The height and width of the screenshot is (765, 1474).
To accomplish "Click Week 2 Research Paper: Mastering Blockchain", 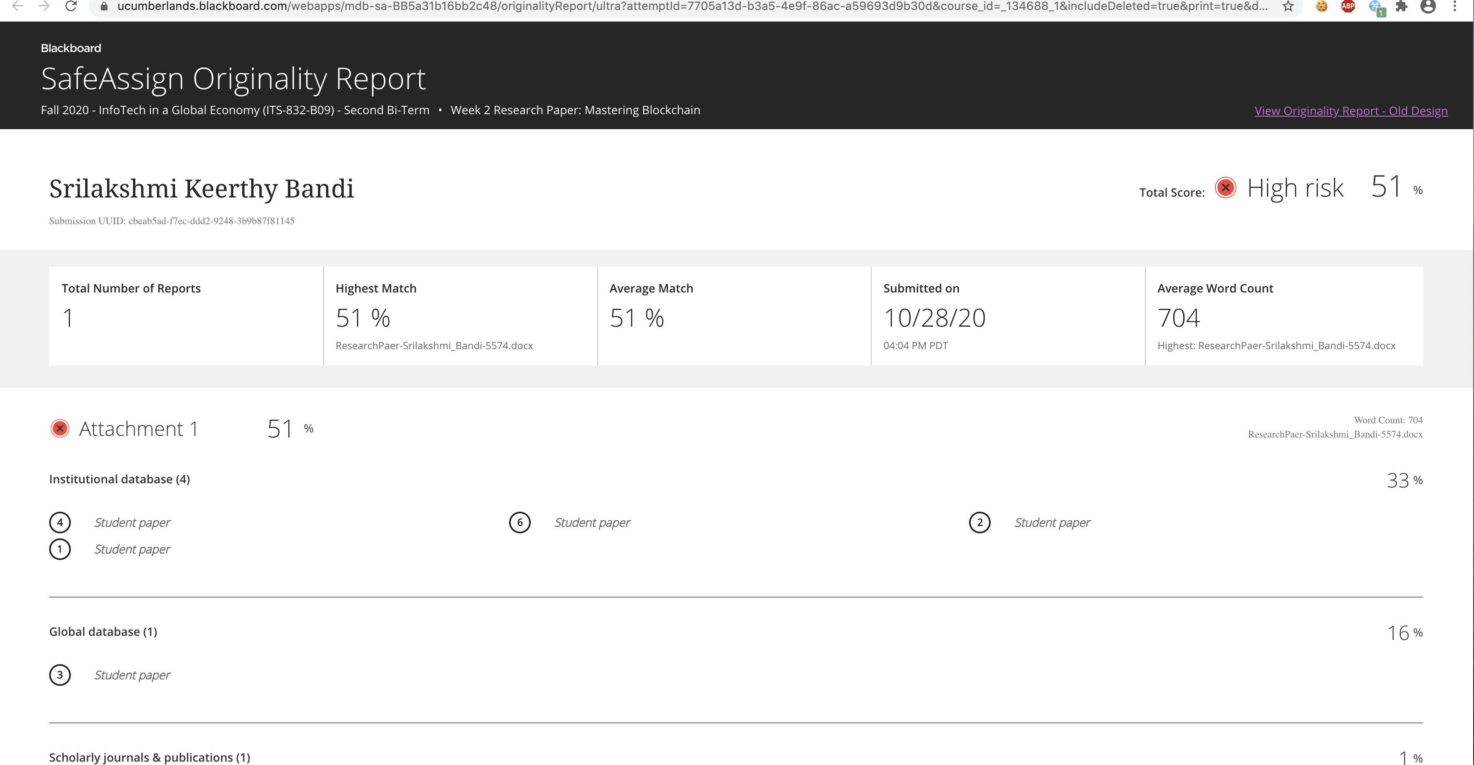I will coord(575,110).
